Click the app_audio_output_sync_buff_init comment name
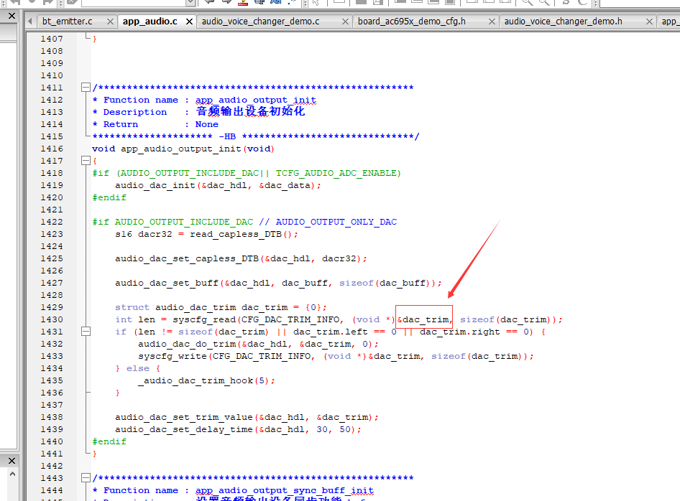The height and width of the screenshot is (501, 680). (285, 490)
